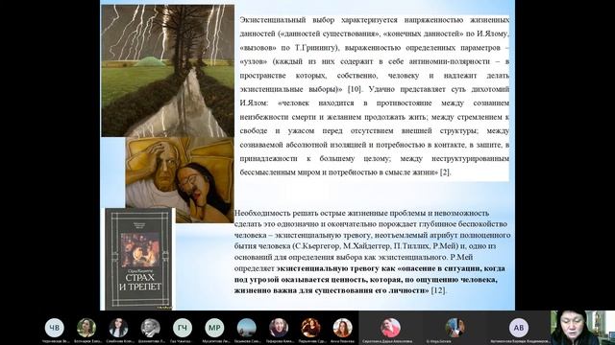This screenshot has width=615, height=345.
Task: Click the lightning storm painting on slide
Action: [x=168, y=71]
